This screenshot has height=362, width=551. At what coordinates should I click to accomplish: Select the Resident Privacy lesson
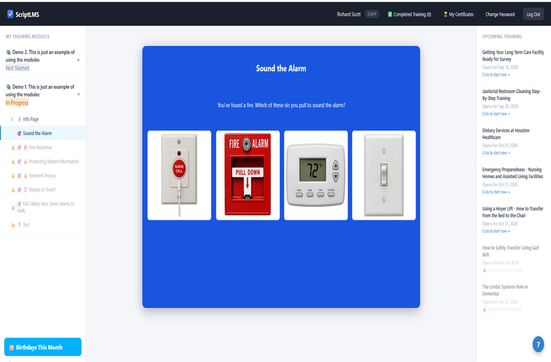42,175
